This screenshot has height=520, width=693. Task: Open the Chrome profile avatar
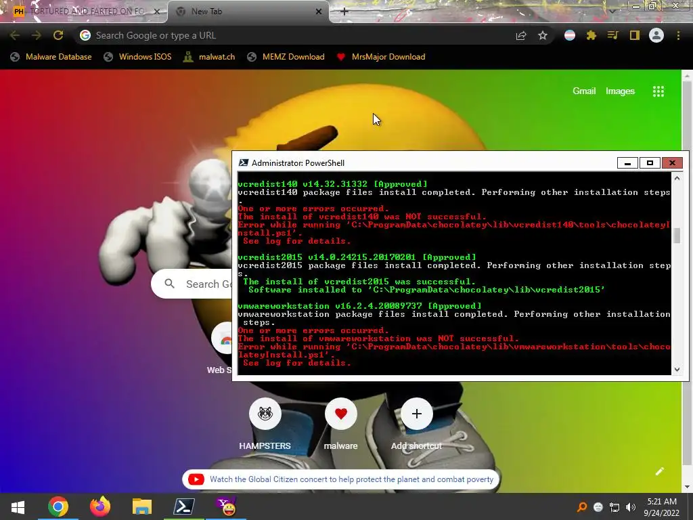tap(656, 35)
